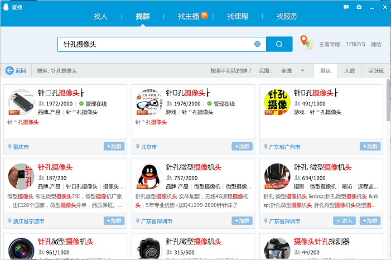Viewport: 391px width, 260px height.
Task: Click the 搜索不到我的群? link
Action: click(x=231, y=71)
